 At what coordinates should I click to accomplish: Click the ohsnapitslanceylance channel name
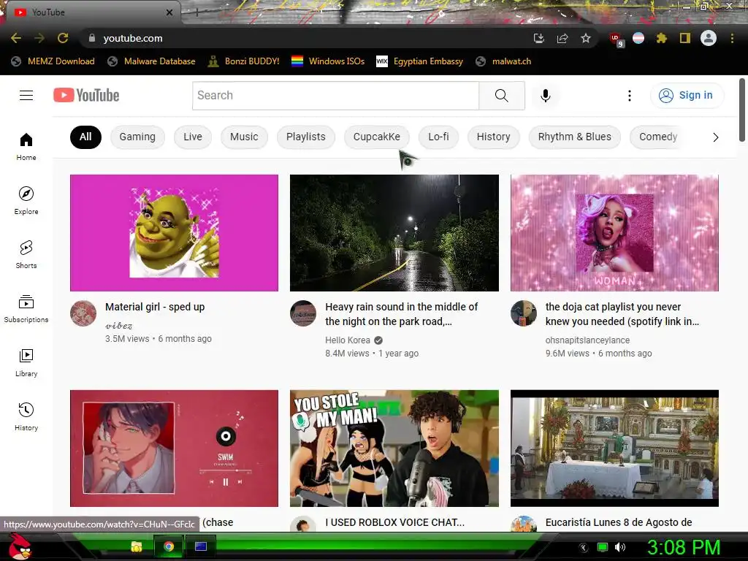coord(587,340)
